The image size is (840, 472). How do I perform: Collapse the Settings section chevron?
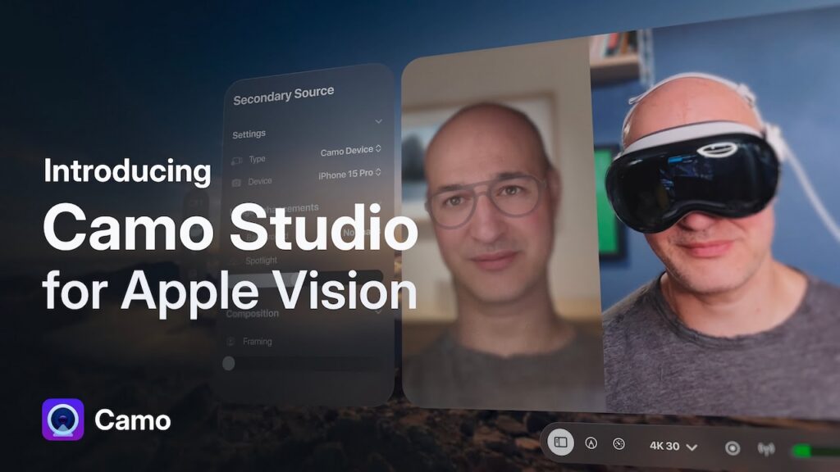[x=378, y=121]
